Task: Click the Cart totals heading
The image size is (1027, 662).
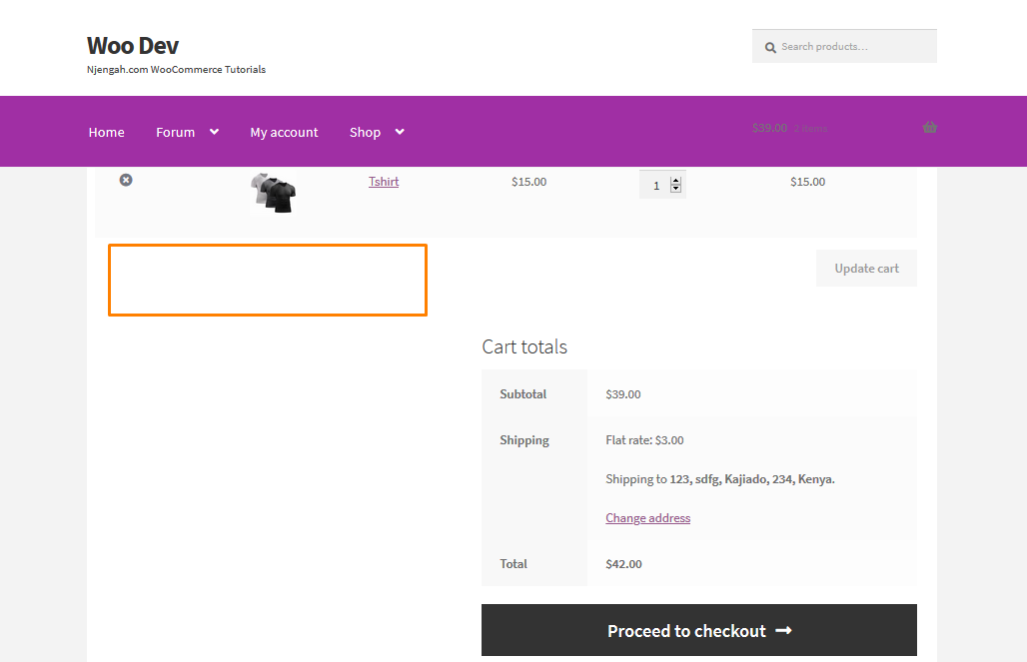Action: [x=524, y=347]
